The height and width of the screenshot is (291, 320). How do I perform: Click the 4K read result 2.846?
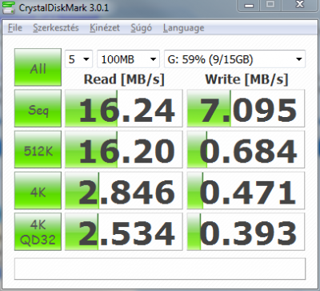[124, 191]
